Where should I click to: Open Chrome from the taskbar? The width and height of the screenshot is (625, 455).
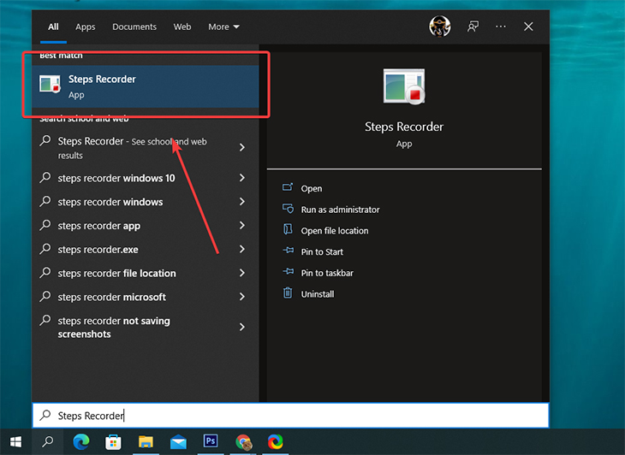243,442
